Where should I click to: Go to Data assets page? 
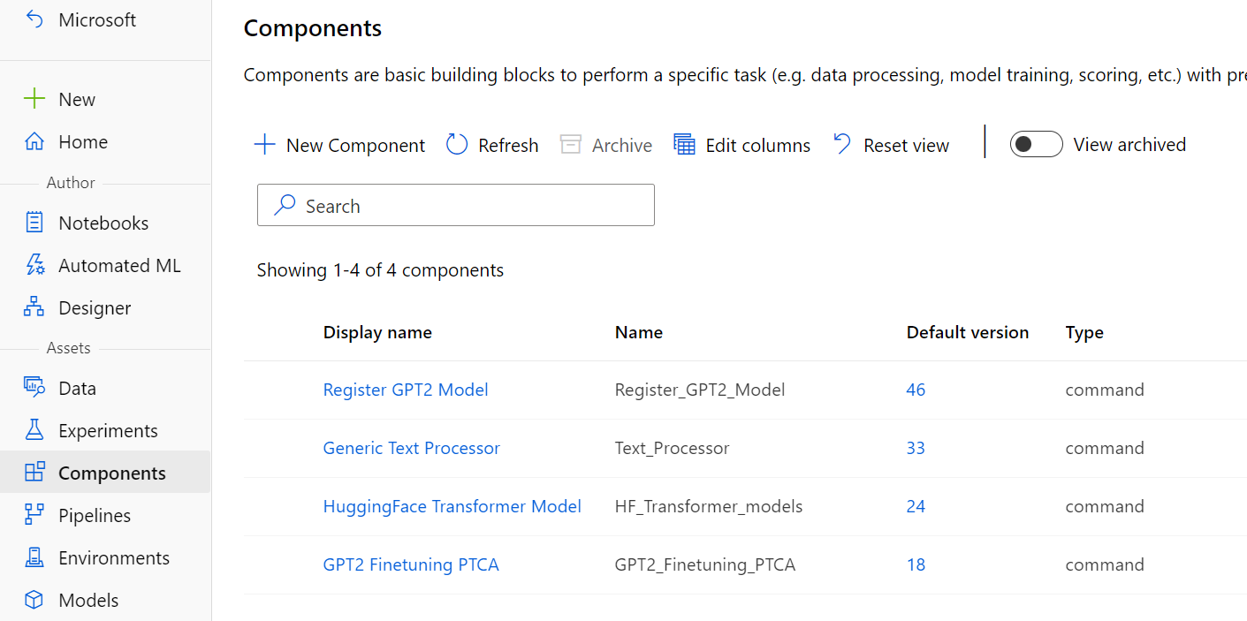[x=77, y=388]
